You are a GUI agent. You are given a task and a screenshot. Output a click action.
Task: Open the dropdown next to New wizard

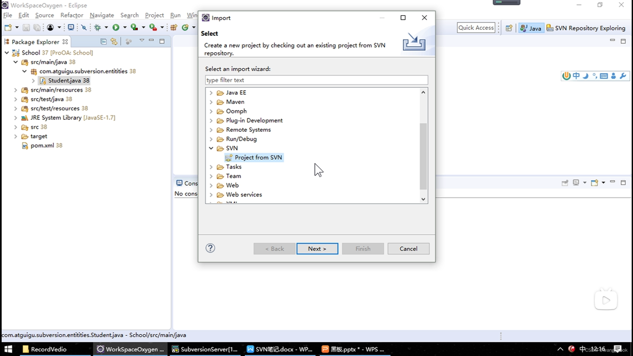click(x=17, y=28)
